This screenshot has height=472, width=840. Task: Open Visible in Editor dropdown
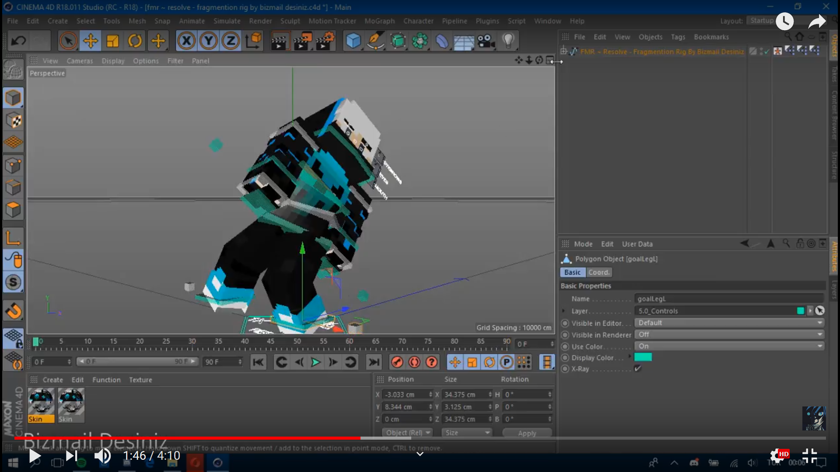[x=729, y=323]
